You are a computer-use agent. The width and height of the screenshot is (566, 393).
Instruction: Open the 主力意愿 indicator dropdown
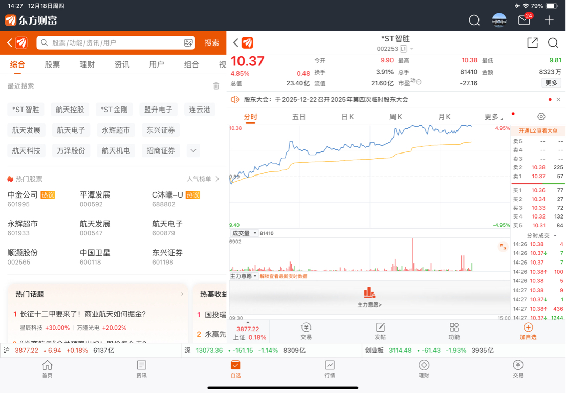tap(244, 276)
